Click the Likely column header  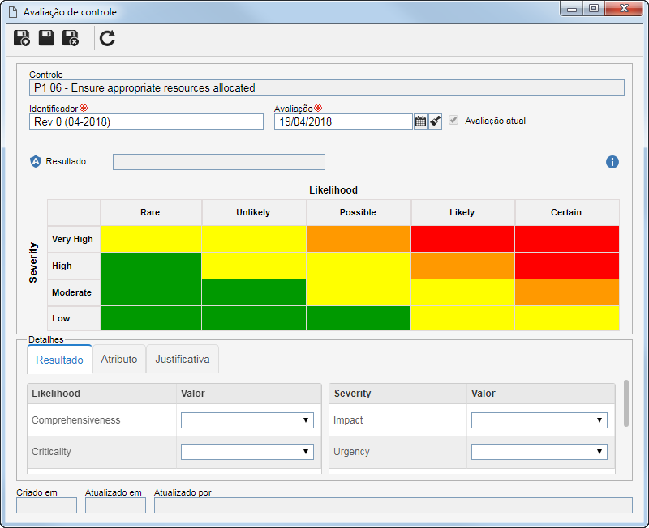[x=462, y=212]
